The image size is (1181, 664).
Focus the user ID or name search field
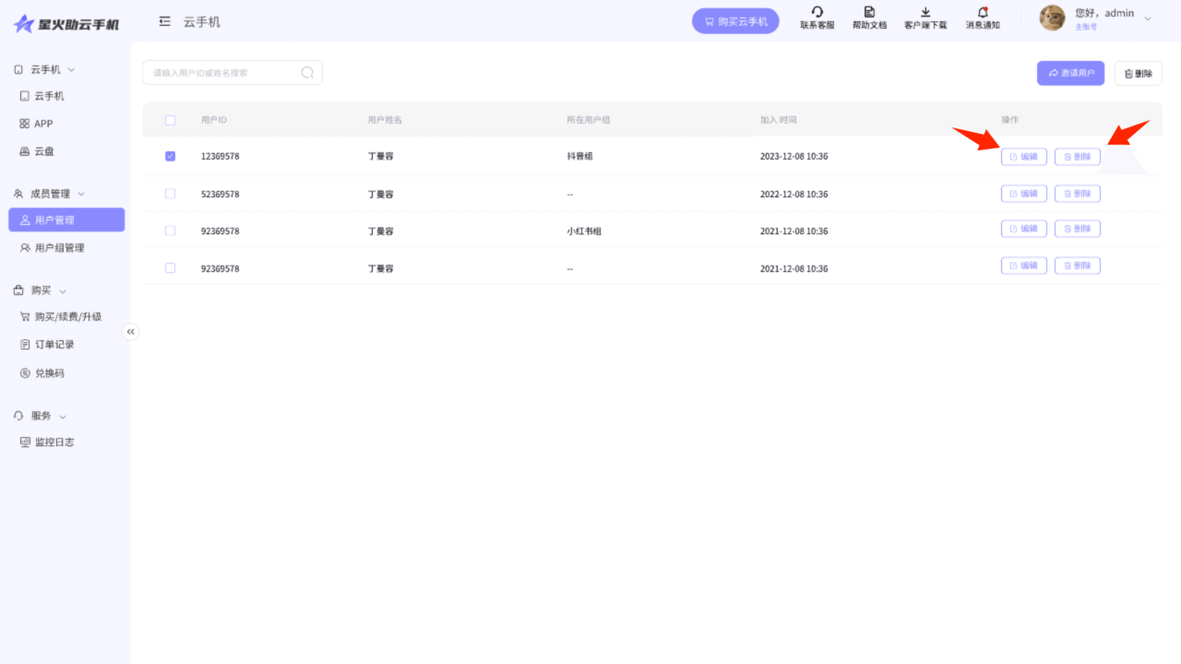tap(221, 73)
